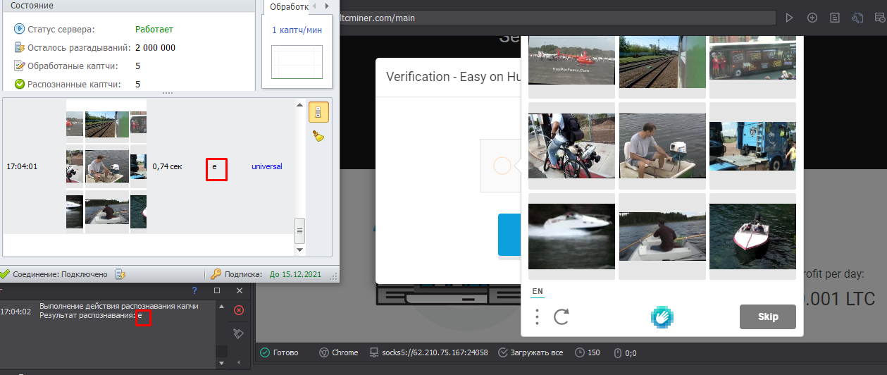
Task: Click the Chrome browser profile indicator
Action: (339, 352)
